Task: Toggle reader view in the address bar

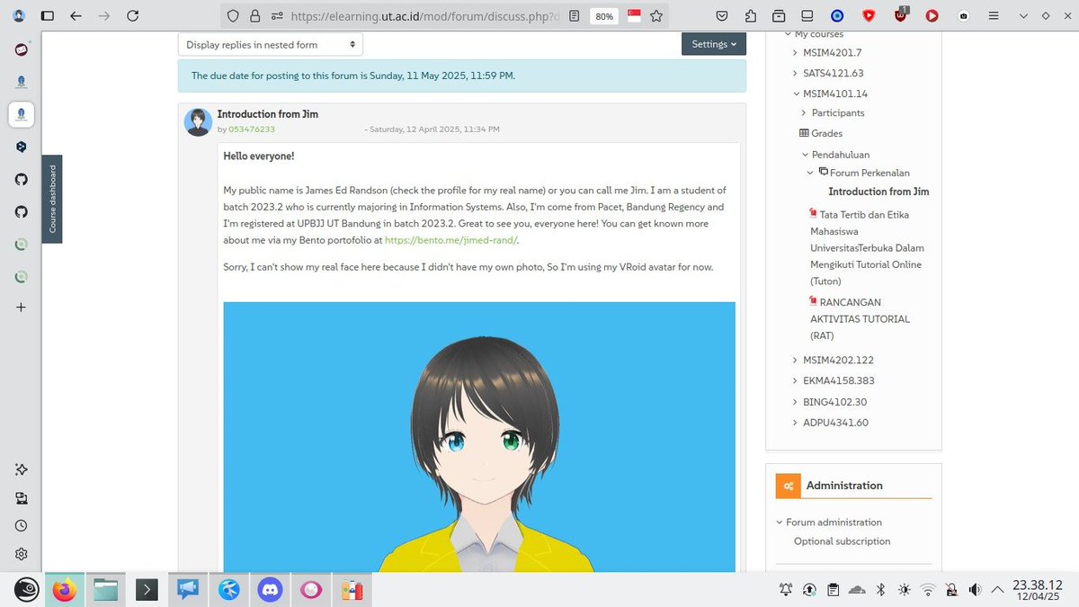Action: click(574, 15)
